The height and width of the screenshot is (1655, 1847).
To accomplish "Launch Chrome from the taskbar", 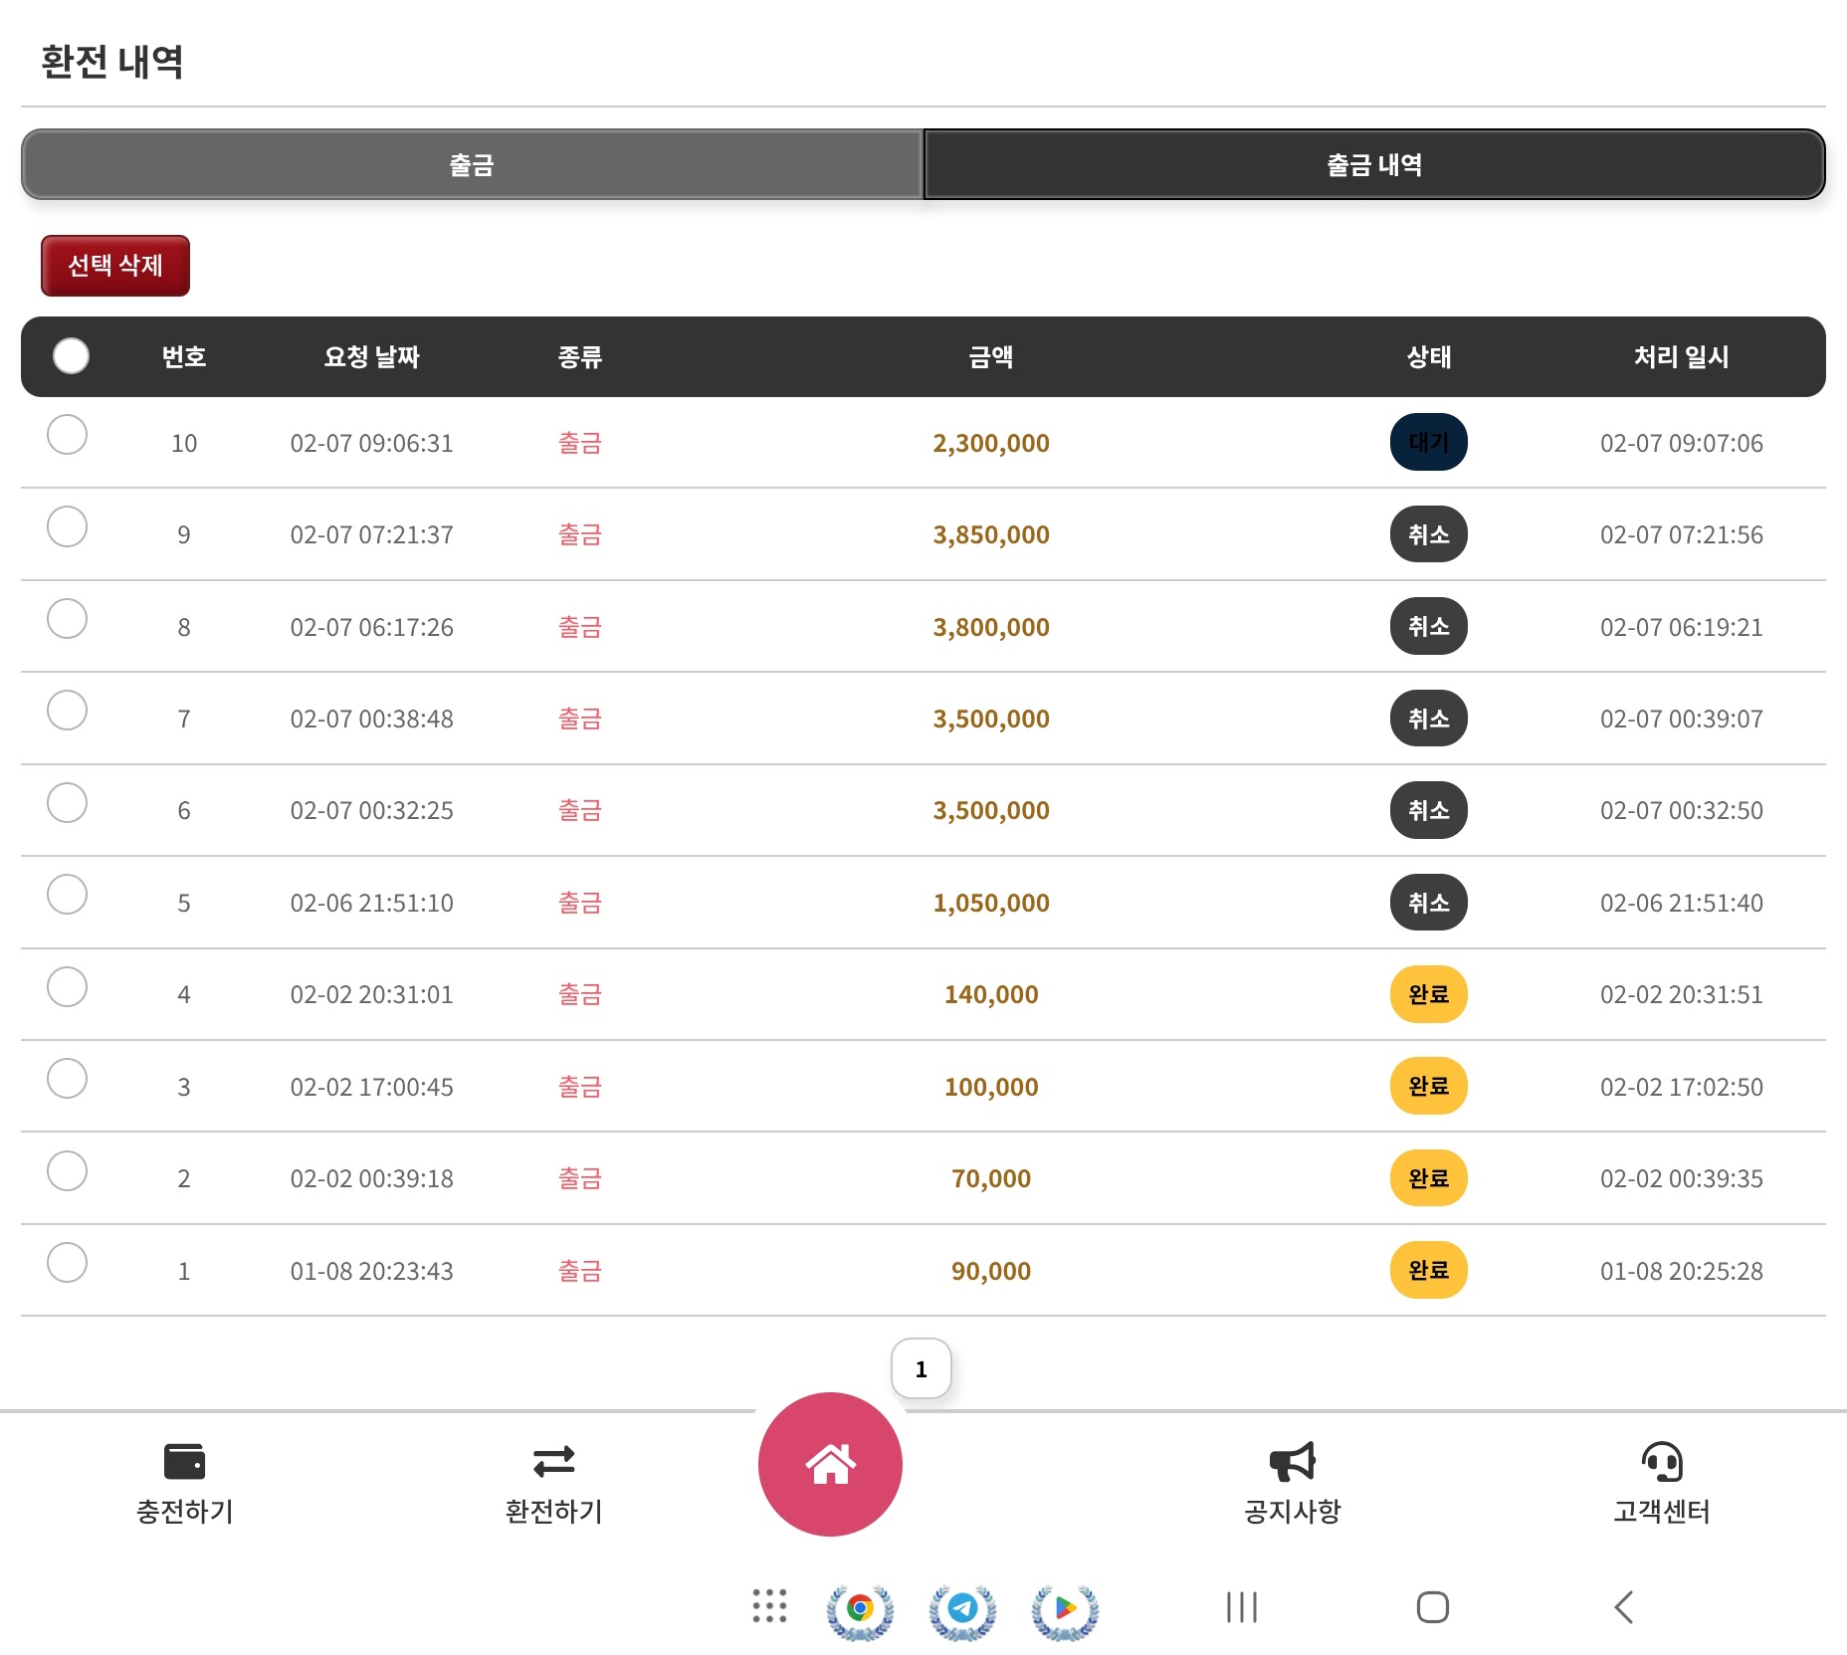I will pos(860,1608).
